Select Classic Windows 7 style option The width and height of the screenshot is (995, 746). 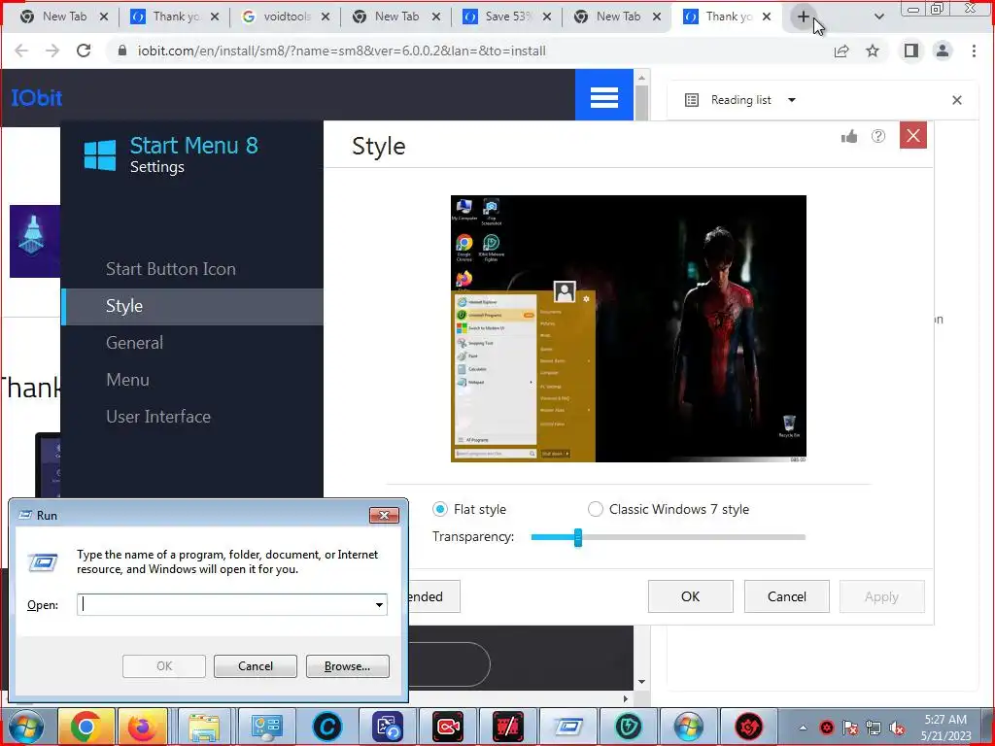596,509
